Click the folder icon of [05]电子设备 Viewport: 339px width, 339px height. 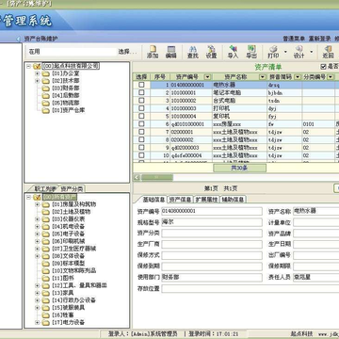[46, 234]
